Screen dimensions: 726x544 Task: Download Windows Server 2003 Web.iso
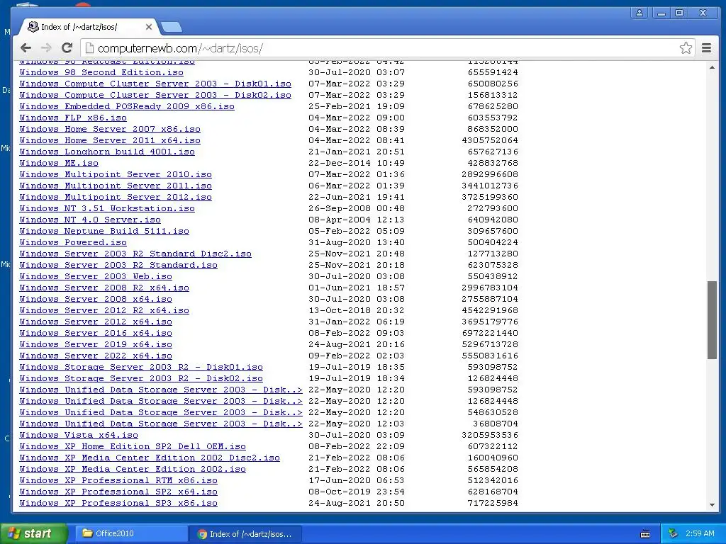(96, 277)
